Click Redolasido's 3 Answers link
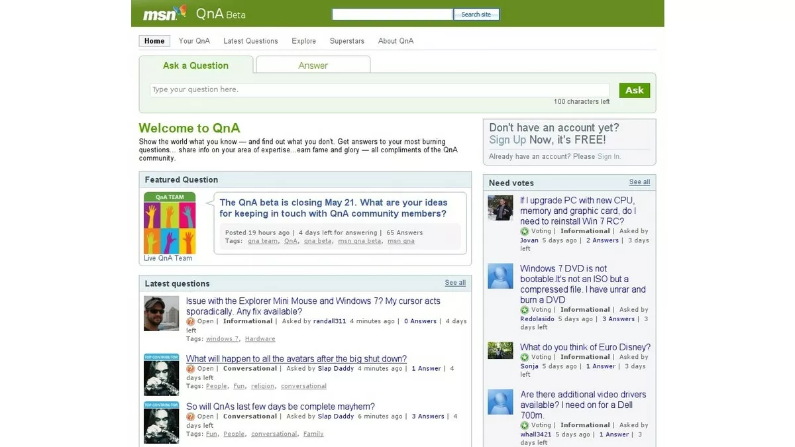Viewport: 795px width, 447px height. (618, 319)
